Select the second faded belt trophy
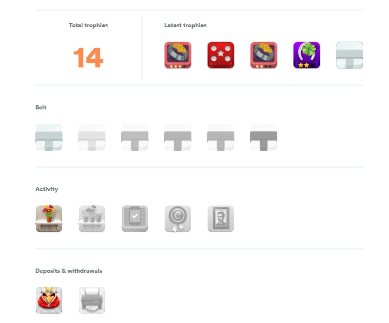 (92, 137)
